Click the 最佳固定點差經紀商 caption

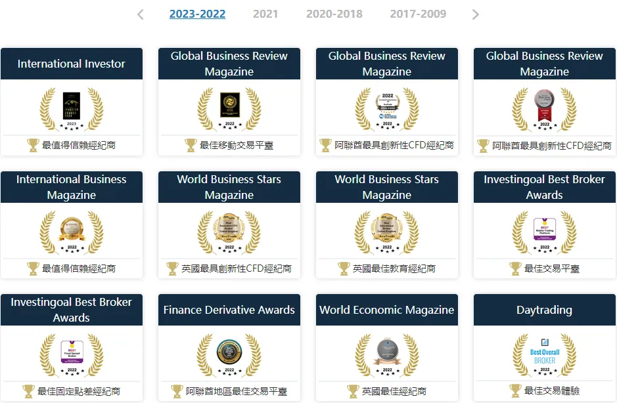(x=79, y=392)
